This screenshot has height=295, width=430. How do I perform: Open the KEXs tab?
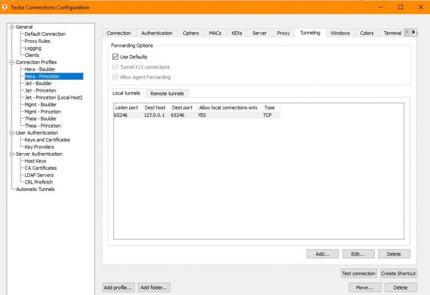point(237,33)
